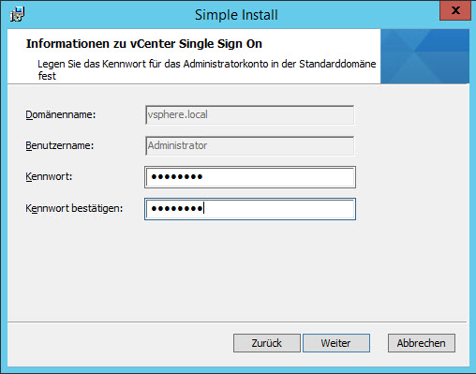
Task: Click the Simple Install title text
Action: [x=236, y=15]
